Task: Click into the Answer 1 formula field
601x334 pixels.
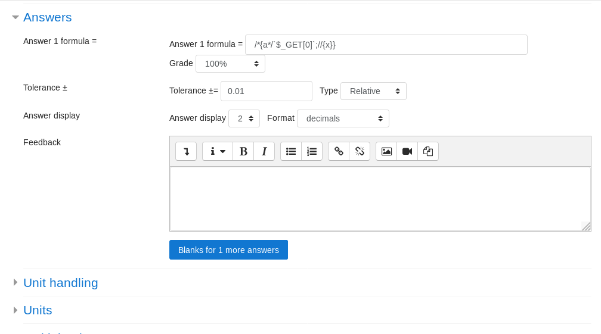Action: pyautogui.click(x=386, y=45)
